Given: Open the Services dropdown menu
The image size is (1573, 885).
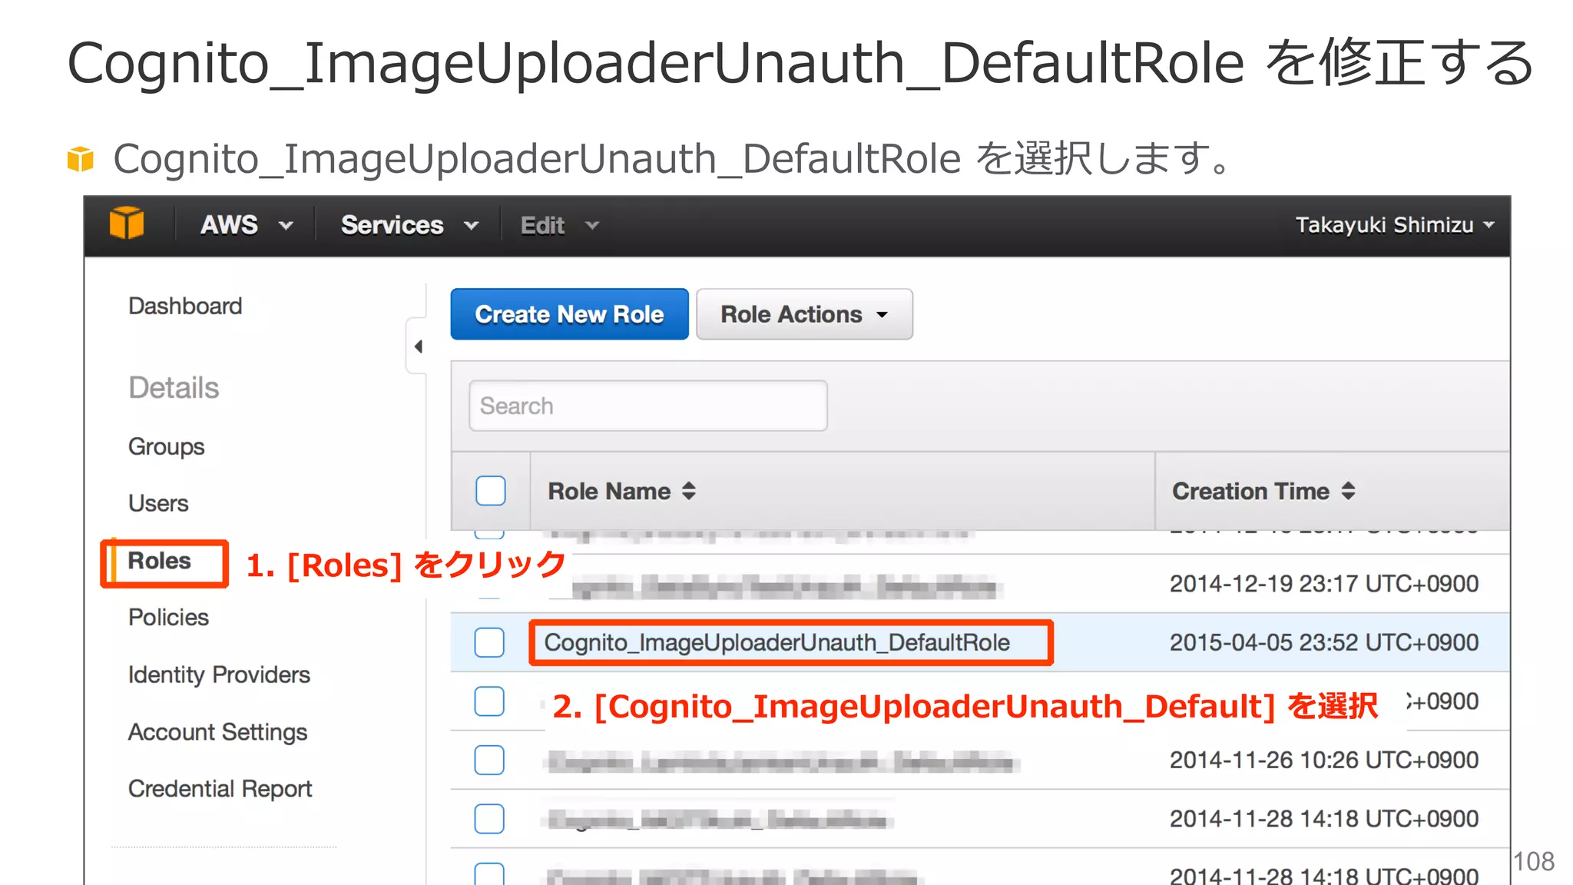Looking at the screenshot, I should 409,225.
